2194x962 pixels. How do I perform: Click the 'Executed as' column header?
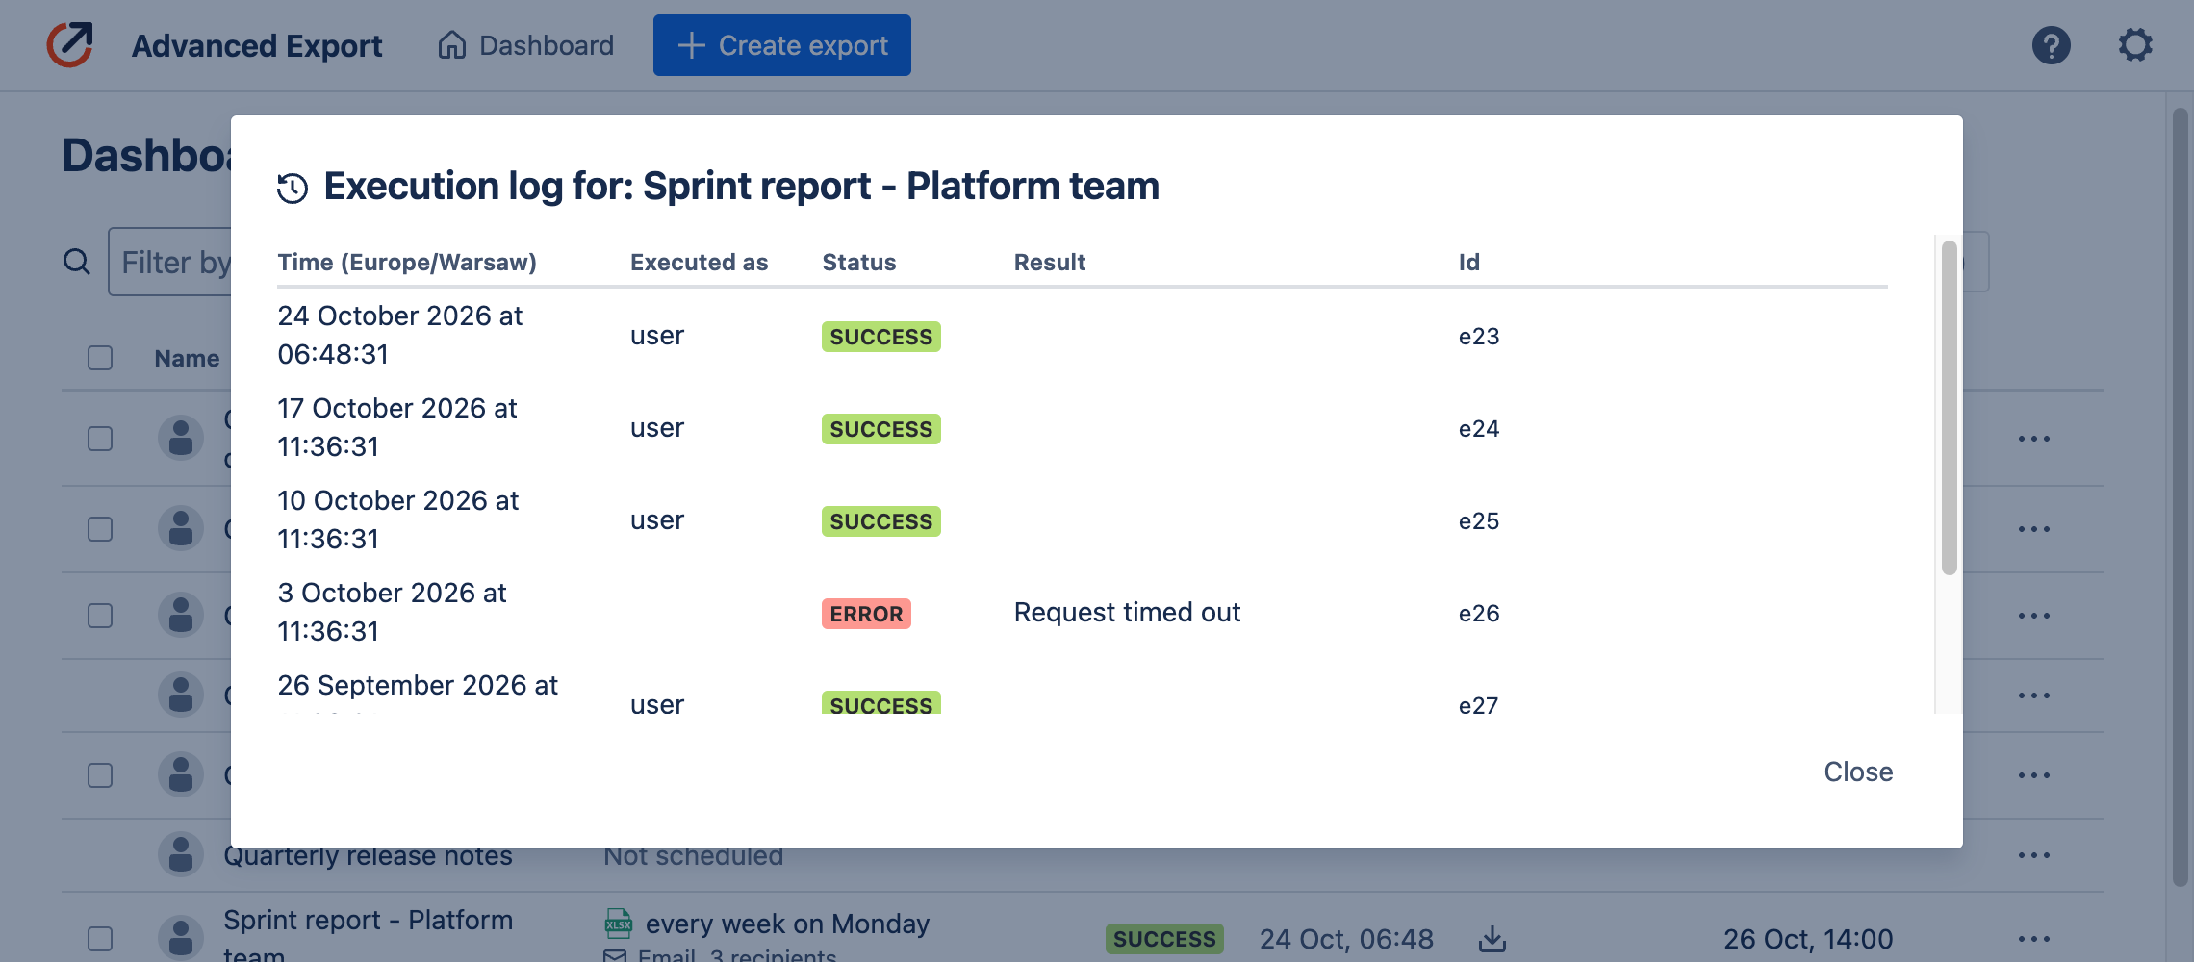[x=699, y=262]
